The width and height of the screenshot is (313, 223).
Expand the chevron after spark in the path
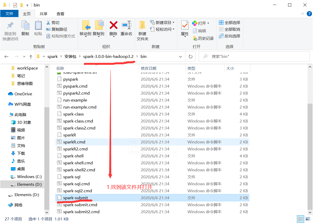pos(61,57)
